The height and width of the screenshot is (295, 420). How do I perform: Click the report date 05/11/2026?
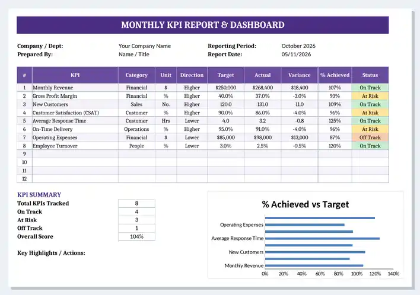pyautogui.click(x=296, y=54)
